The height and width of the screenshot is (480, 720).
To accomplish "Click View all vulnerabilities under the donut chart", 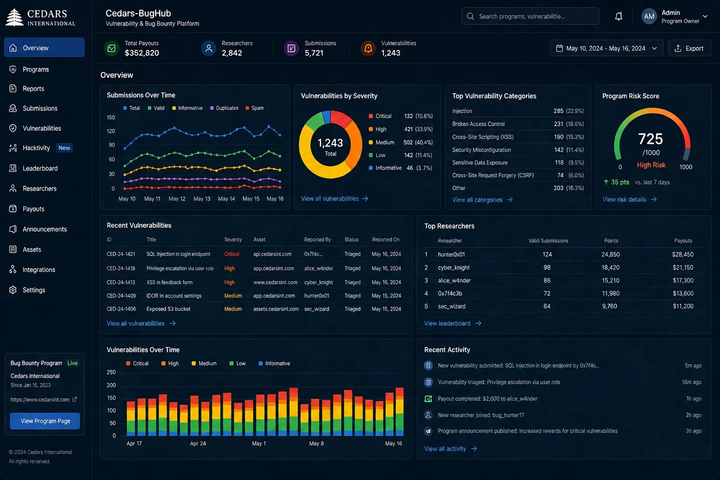I will point(334,199).
